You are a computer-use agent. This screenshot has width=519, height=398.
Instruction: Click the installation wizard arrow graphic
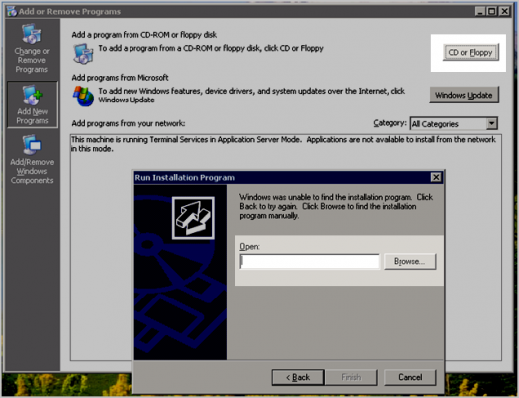pyautogui.click(x=193, y=218)
